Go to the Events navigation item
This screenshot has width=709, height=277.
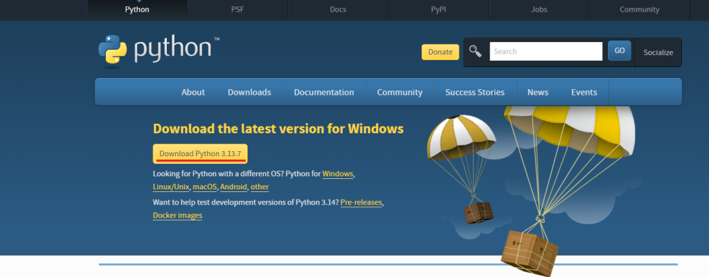584,92
